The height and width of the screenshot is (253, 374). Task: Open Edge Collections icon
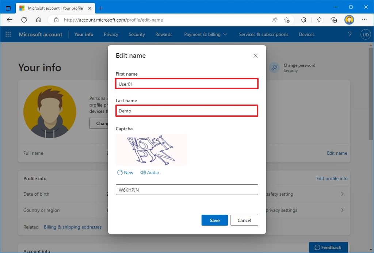coord(334,20)
